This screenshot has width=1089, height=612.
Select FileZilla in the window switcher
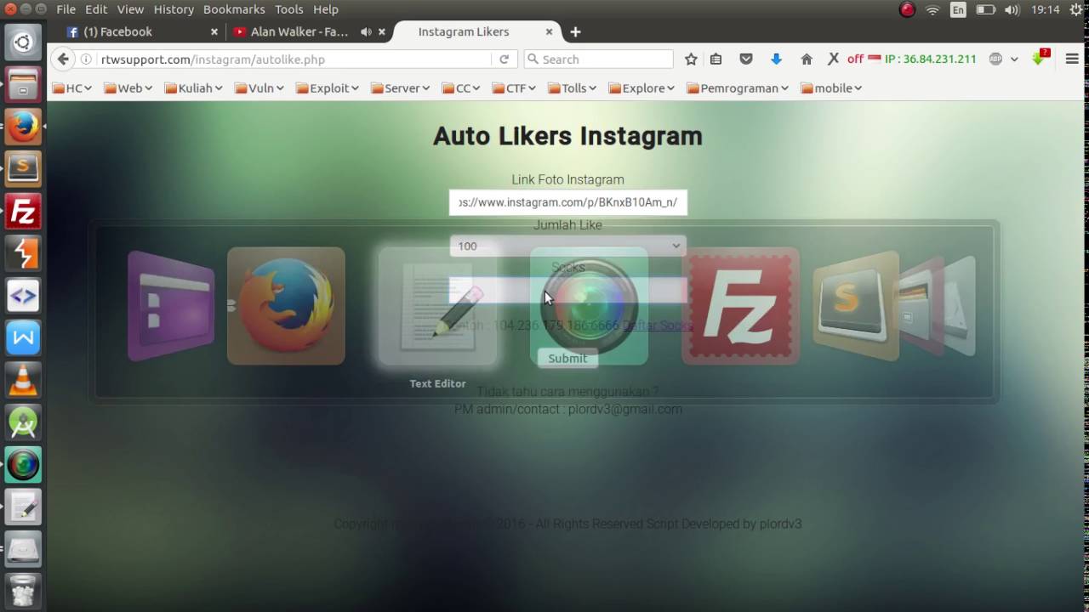click(740, 306)
